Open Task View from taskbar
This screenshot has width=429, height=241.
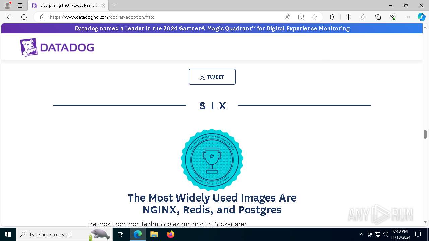click(121, 234)
